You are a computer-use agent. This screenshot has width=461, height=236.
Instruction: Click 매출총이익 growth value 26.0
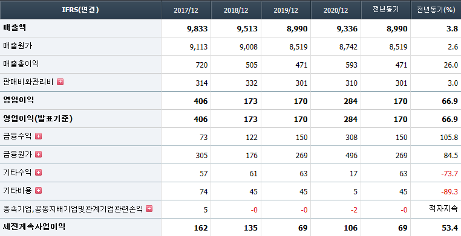pyautogui.click(x=451, y=65)
